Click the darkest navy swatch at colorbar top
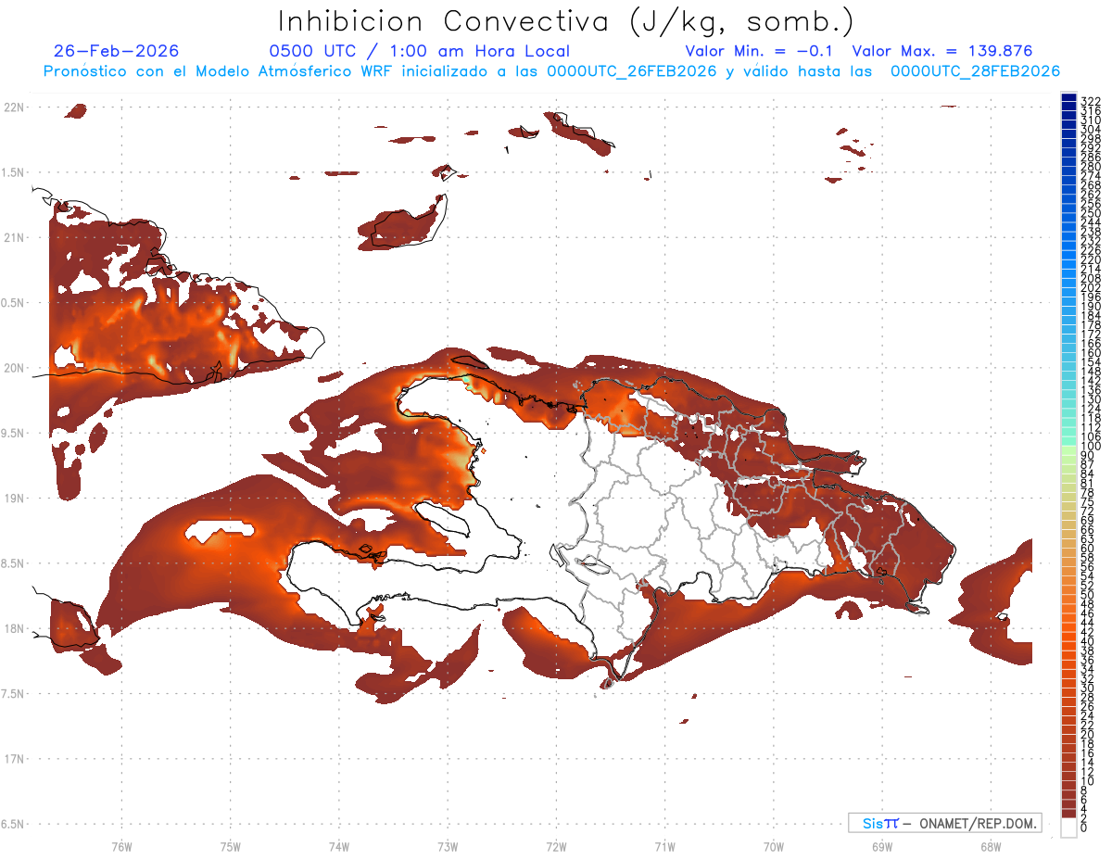1112x859 pixels. tap(1069, 97)
